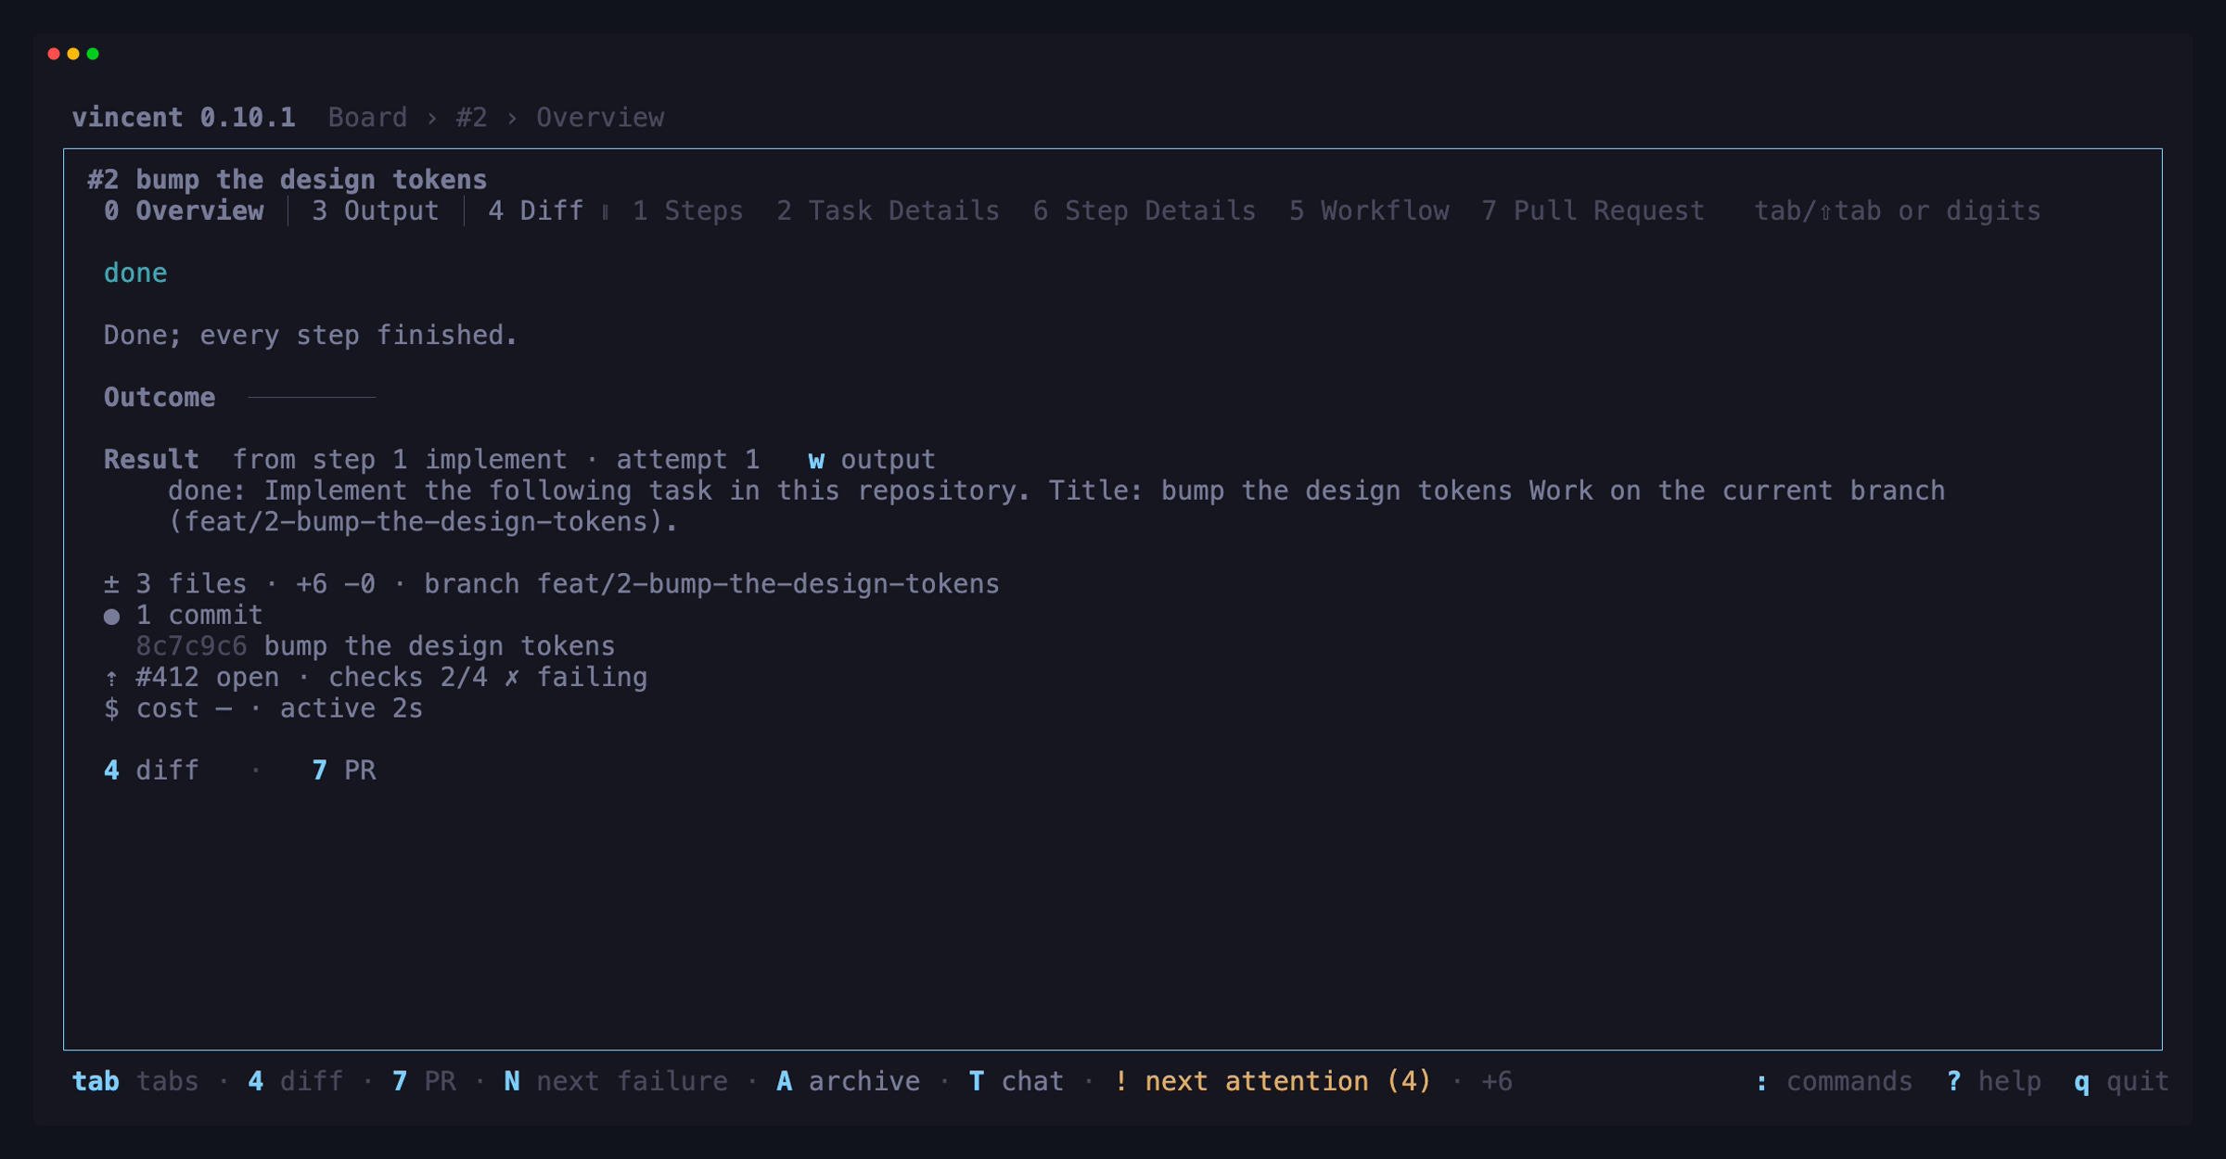This screenshot has height=1159, width=2226.
Task: Click the '± 3 files' change summary
Action: (175, 584)
